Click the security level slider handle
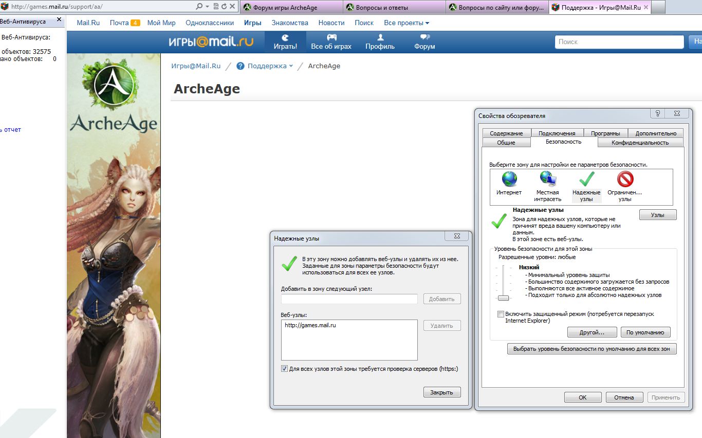 [x=503, y=298]
